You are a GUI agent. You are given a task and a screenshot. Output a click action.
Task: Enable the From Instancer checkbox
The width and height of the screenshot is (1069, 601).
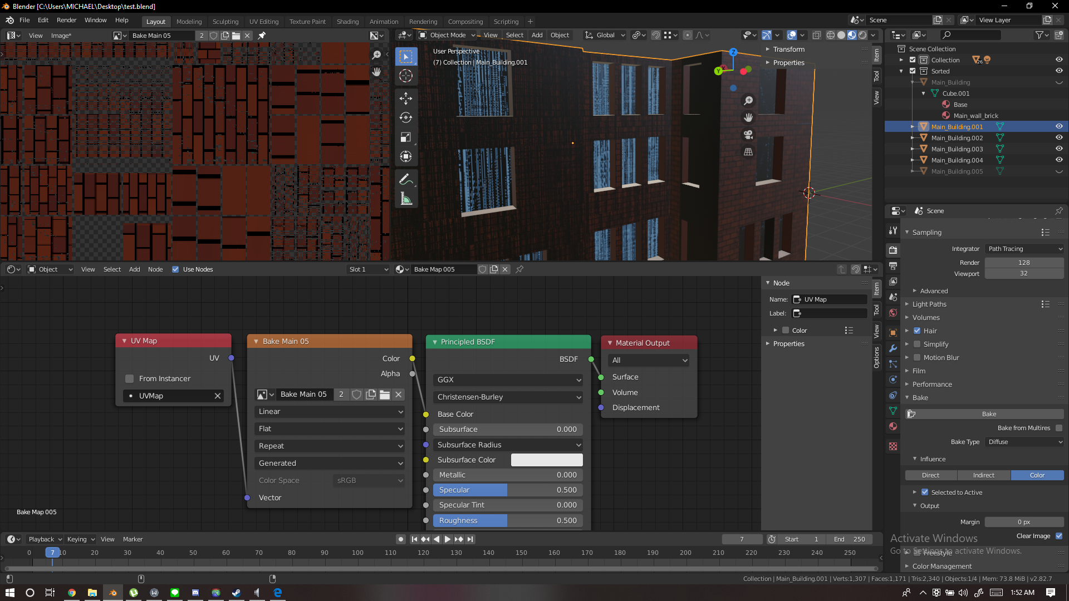coord(130,378)
